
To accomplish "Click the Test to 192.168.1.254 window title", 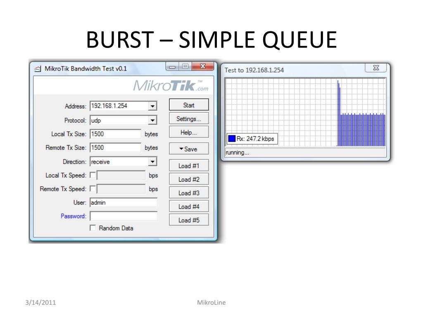I will point(254,70).
